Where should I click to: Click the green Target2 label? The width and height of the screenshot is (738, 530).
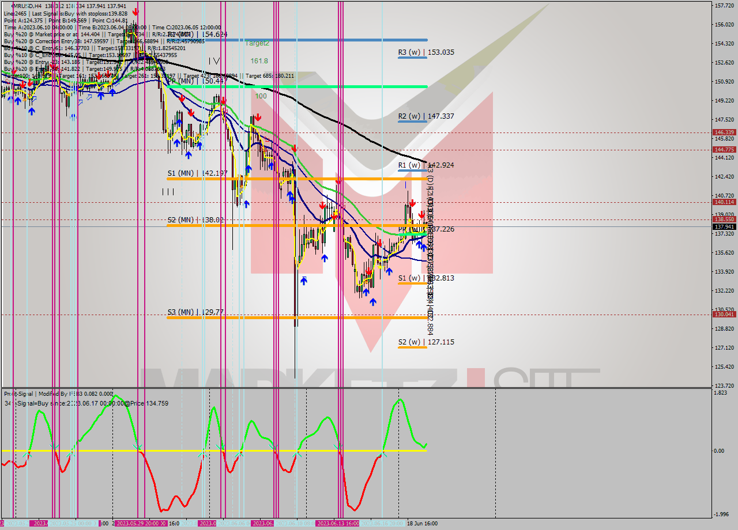[x=257, y=43]
